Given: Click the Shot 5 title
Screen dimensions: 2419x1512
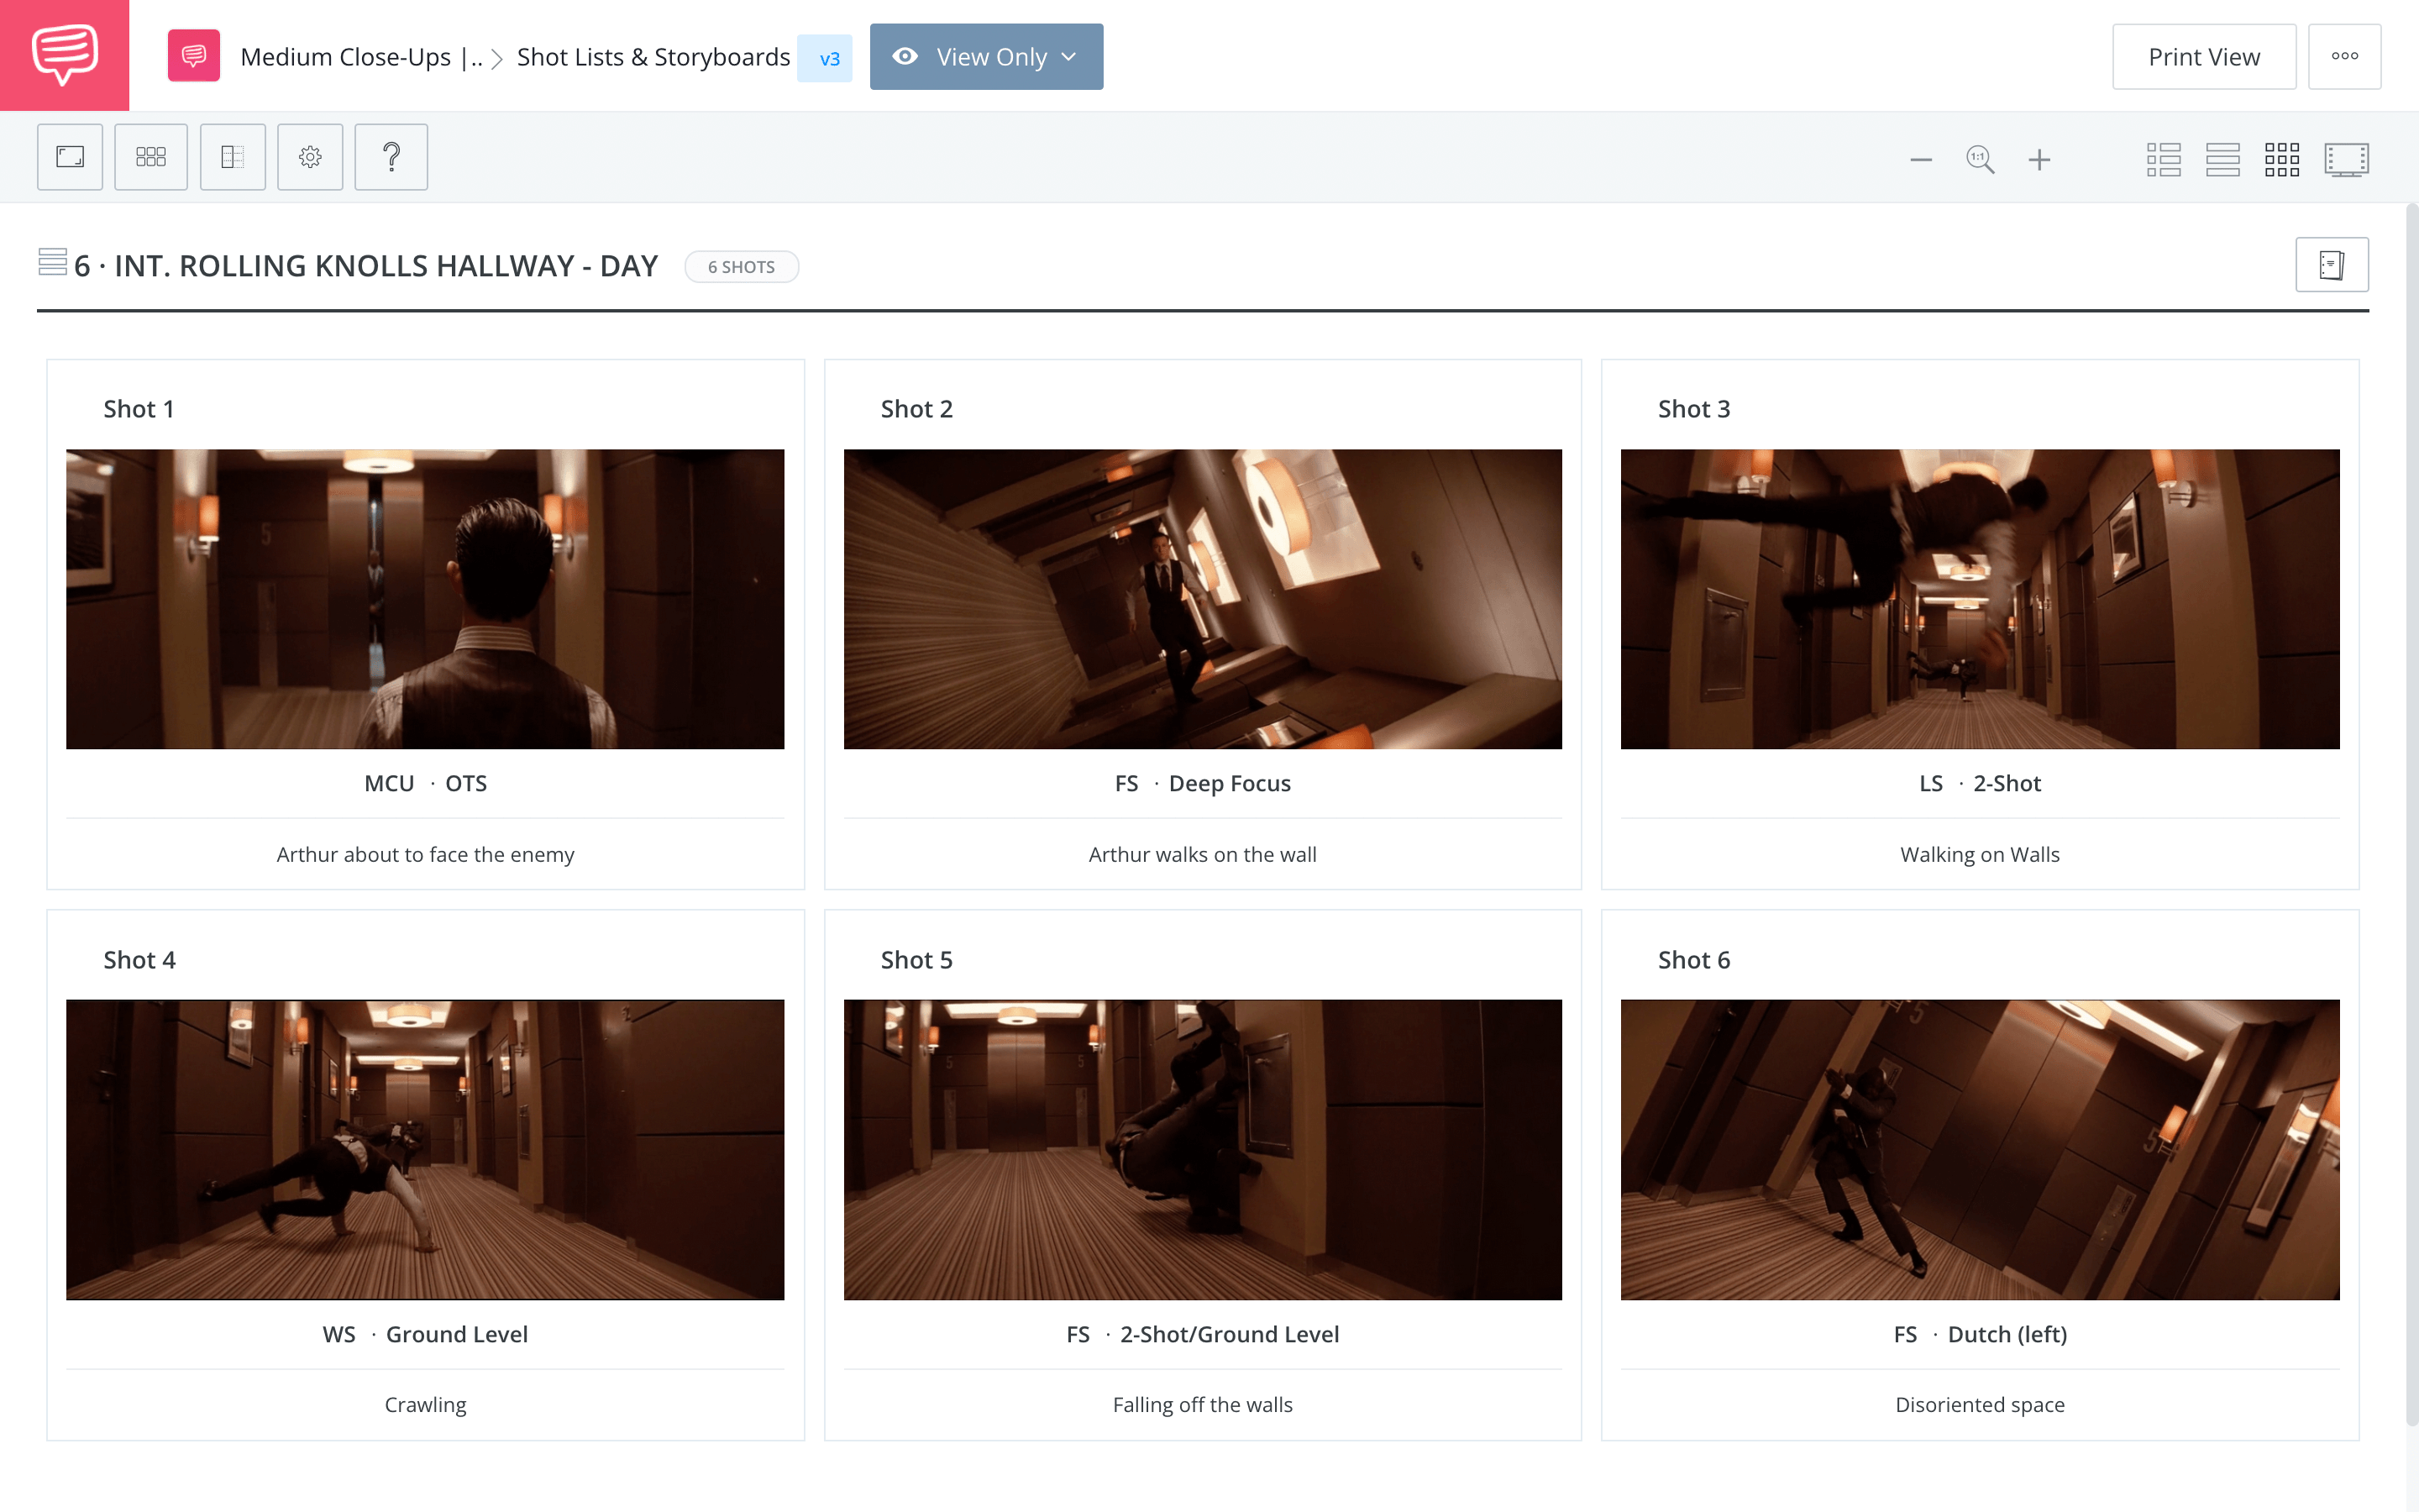Looking at the screenshot, I should (x=916, y=960).
